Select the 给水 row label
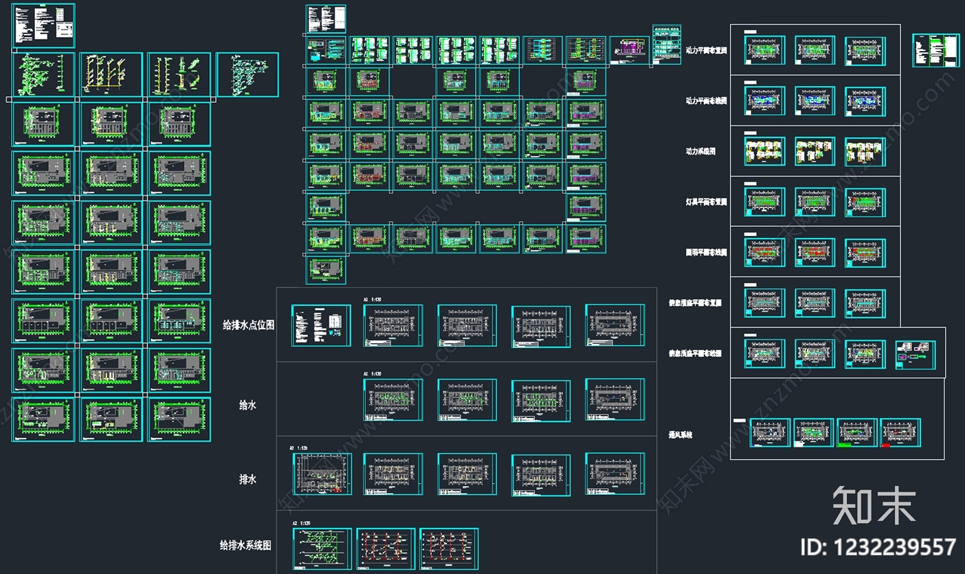Viewport: 965px width, 574px height. 247,406
